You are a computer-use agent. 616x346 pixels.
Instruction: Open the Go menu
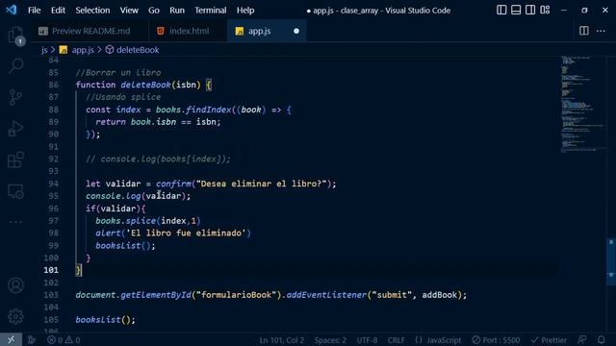[154, 11]
